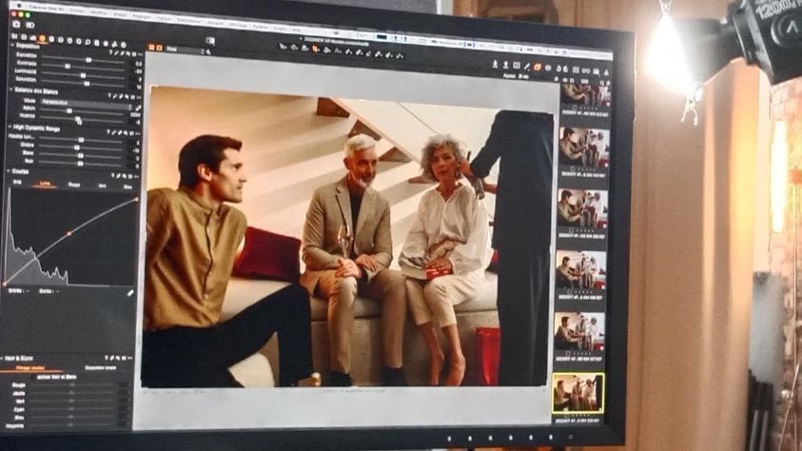This screenshot has height=451, width=802.
Task: Collapse the Balance des Blancs panel
Action: (11, 90)
